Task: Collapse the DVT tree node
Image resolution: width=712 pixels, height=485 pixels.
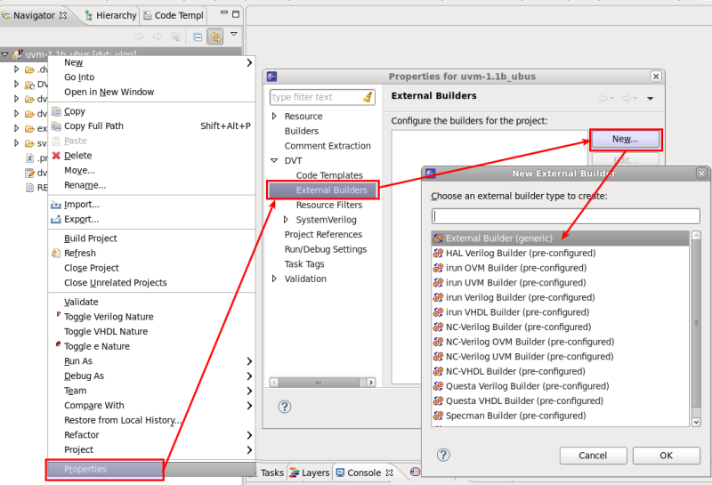Action: [274, 161]
